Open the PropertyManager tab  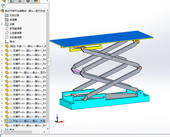click(x=12, y=1)
